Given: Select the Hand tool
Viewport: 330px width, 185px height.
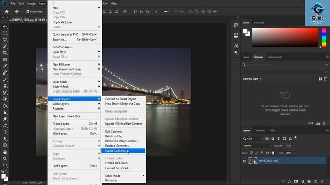Looking at the screenshot, I should [5, 152].
